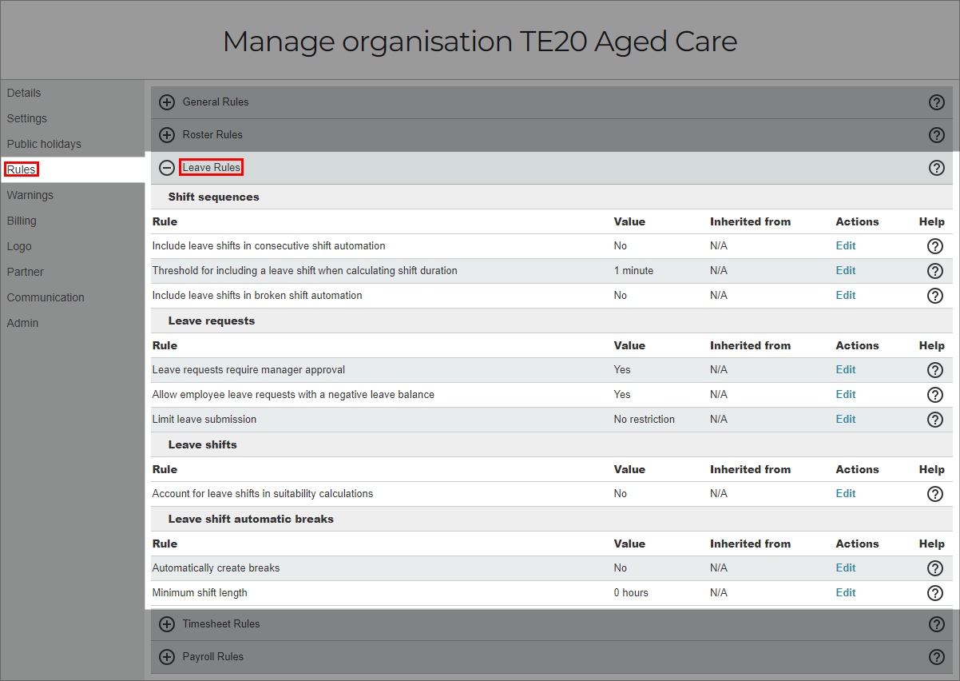The width and height of the screenshot is (960, 681).
Task: Edit Limit leave submission rule
Action: (x=846, y=419)
